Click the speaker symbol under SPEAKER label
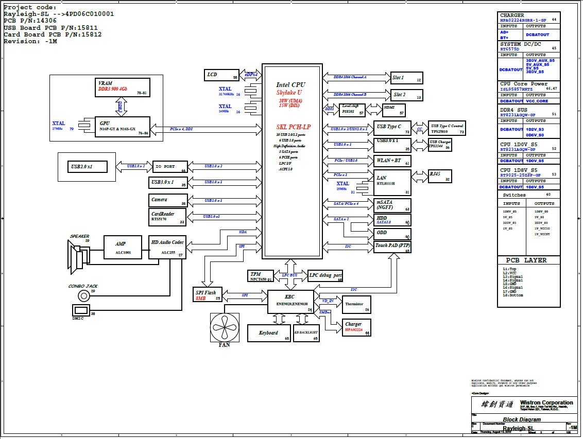583x439 pixels. pos(78,257)
